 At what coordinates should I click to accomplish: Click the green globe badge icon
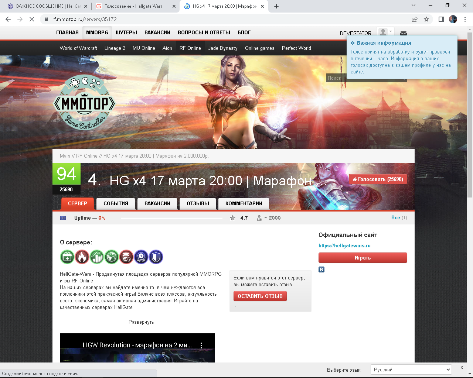pyautogui.click(x=112, y=257)
